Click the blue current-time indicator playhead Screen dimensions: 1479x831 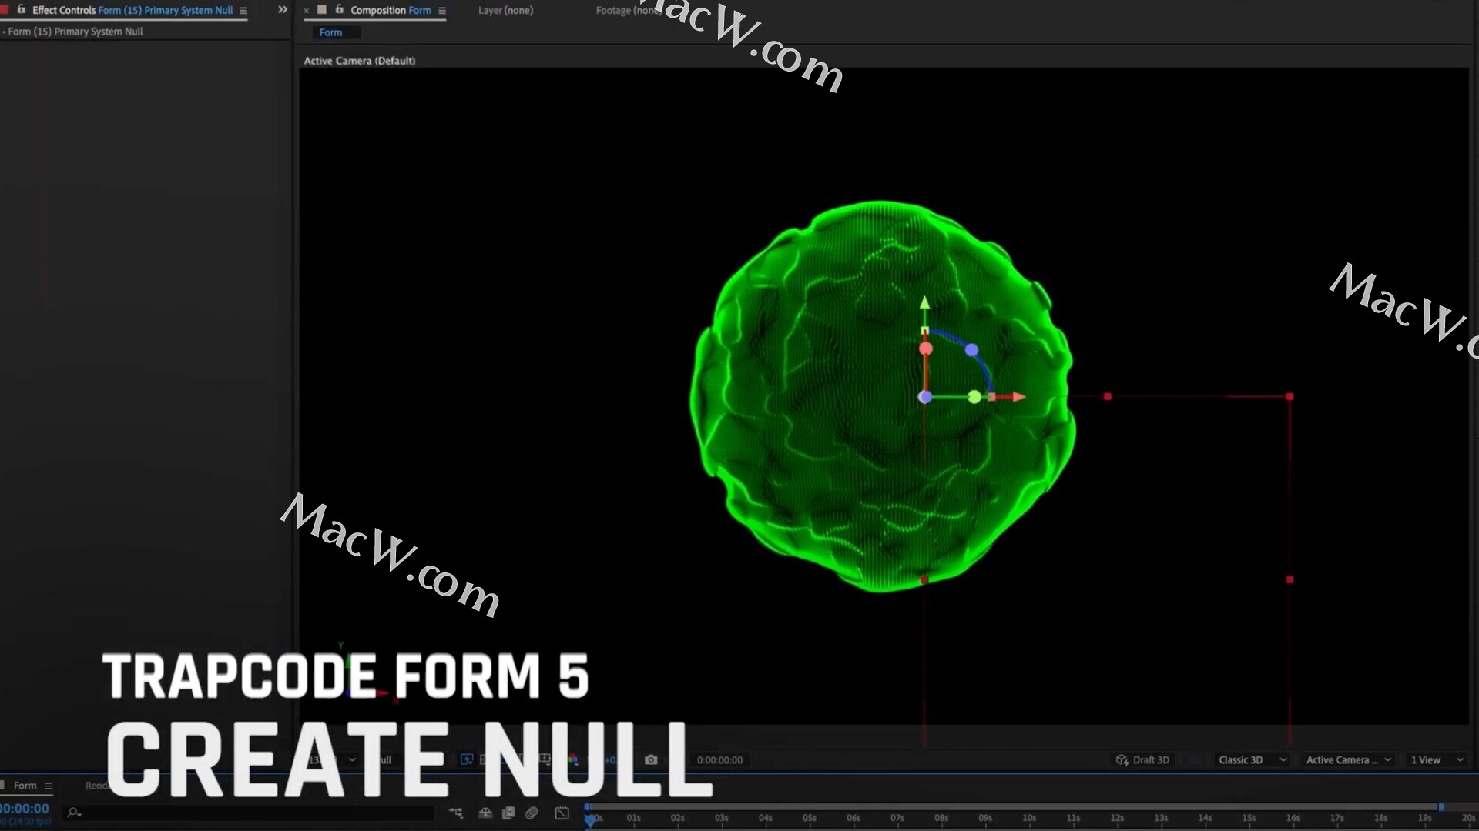point(590,820)
